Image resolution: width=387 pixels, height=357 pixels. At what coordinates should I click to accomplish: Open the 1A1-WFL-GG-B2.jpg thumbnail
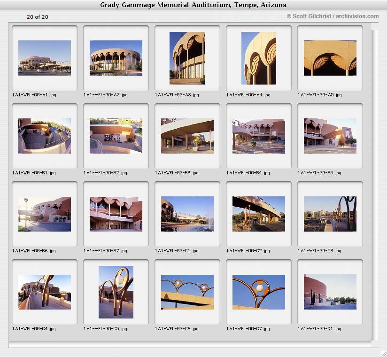point(116,136)
